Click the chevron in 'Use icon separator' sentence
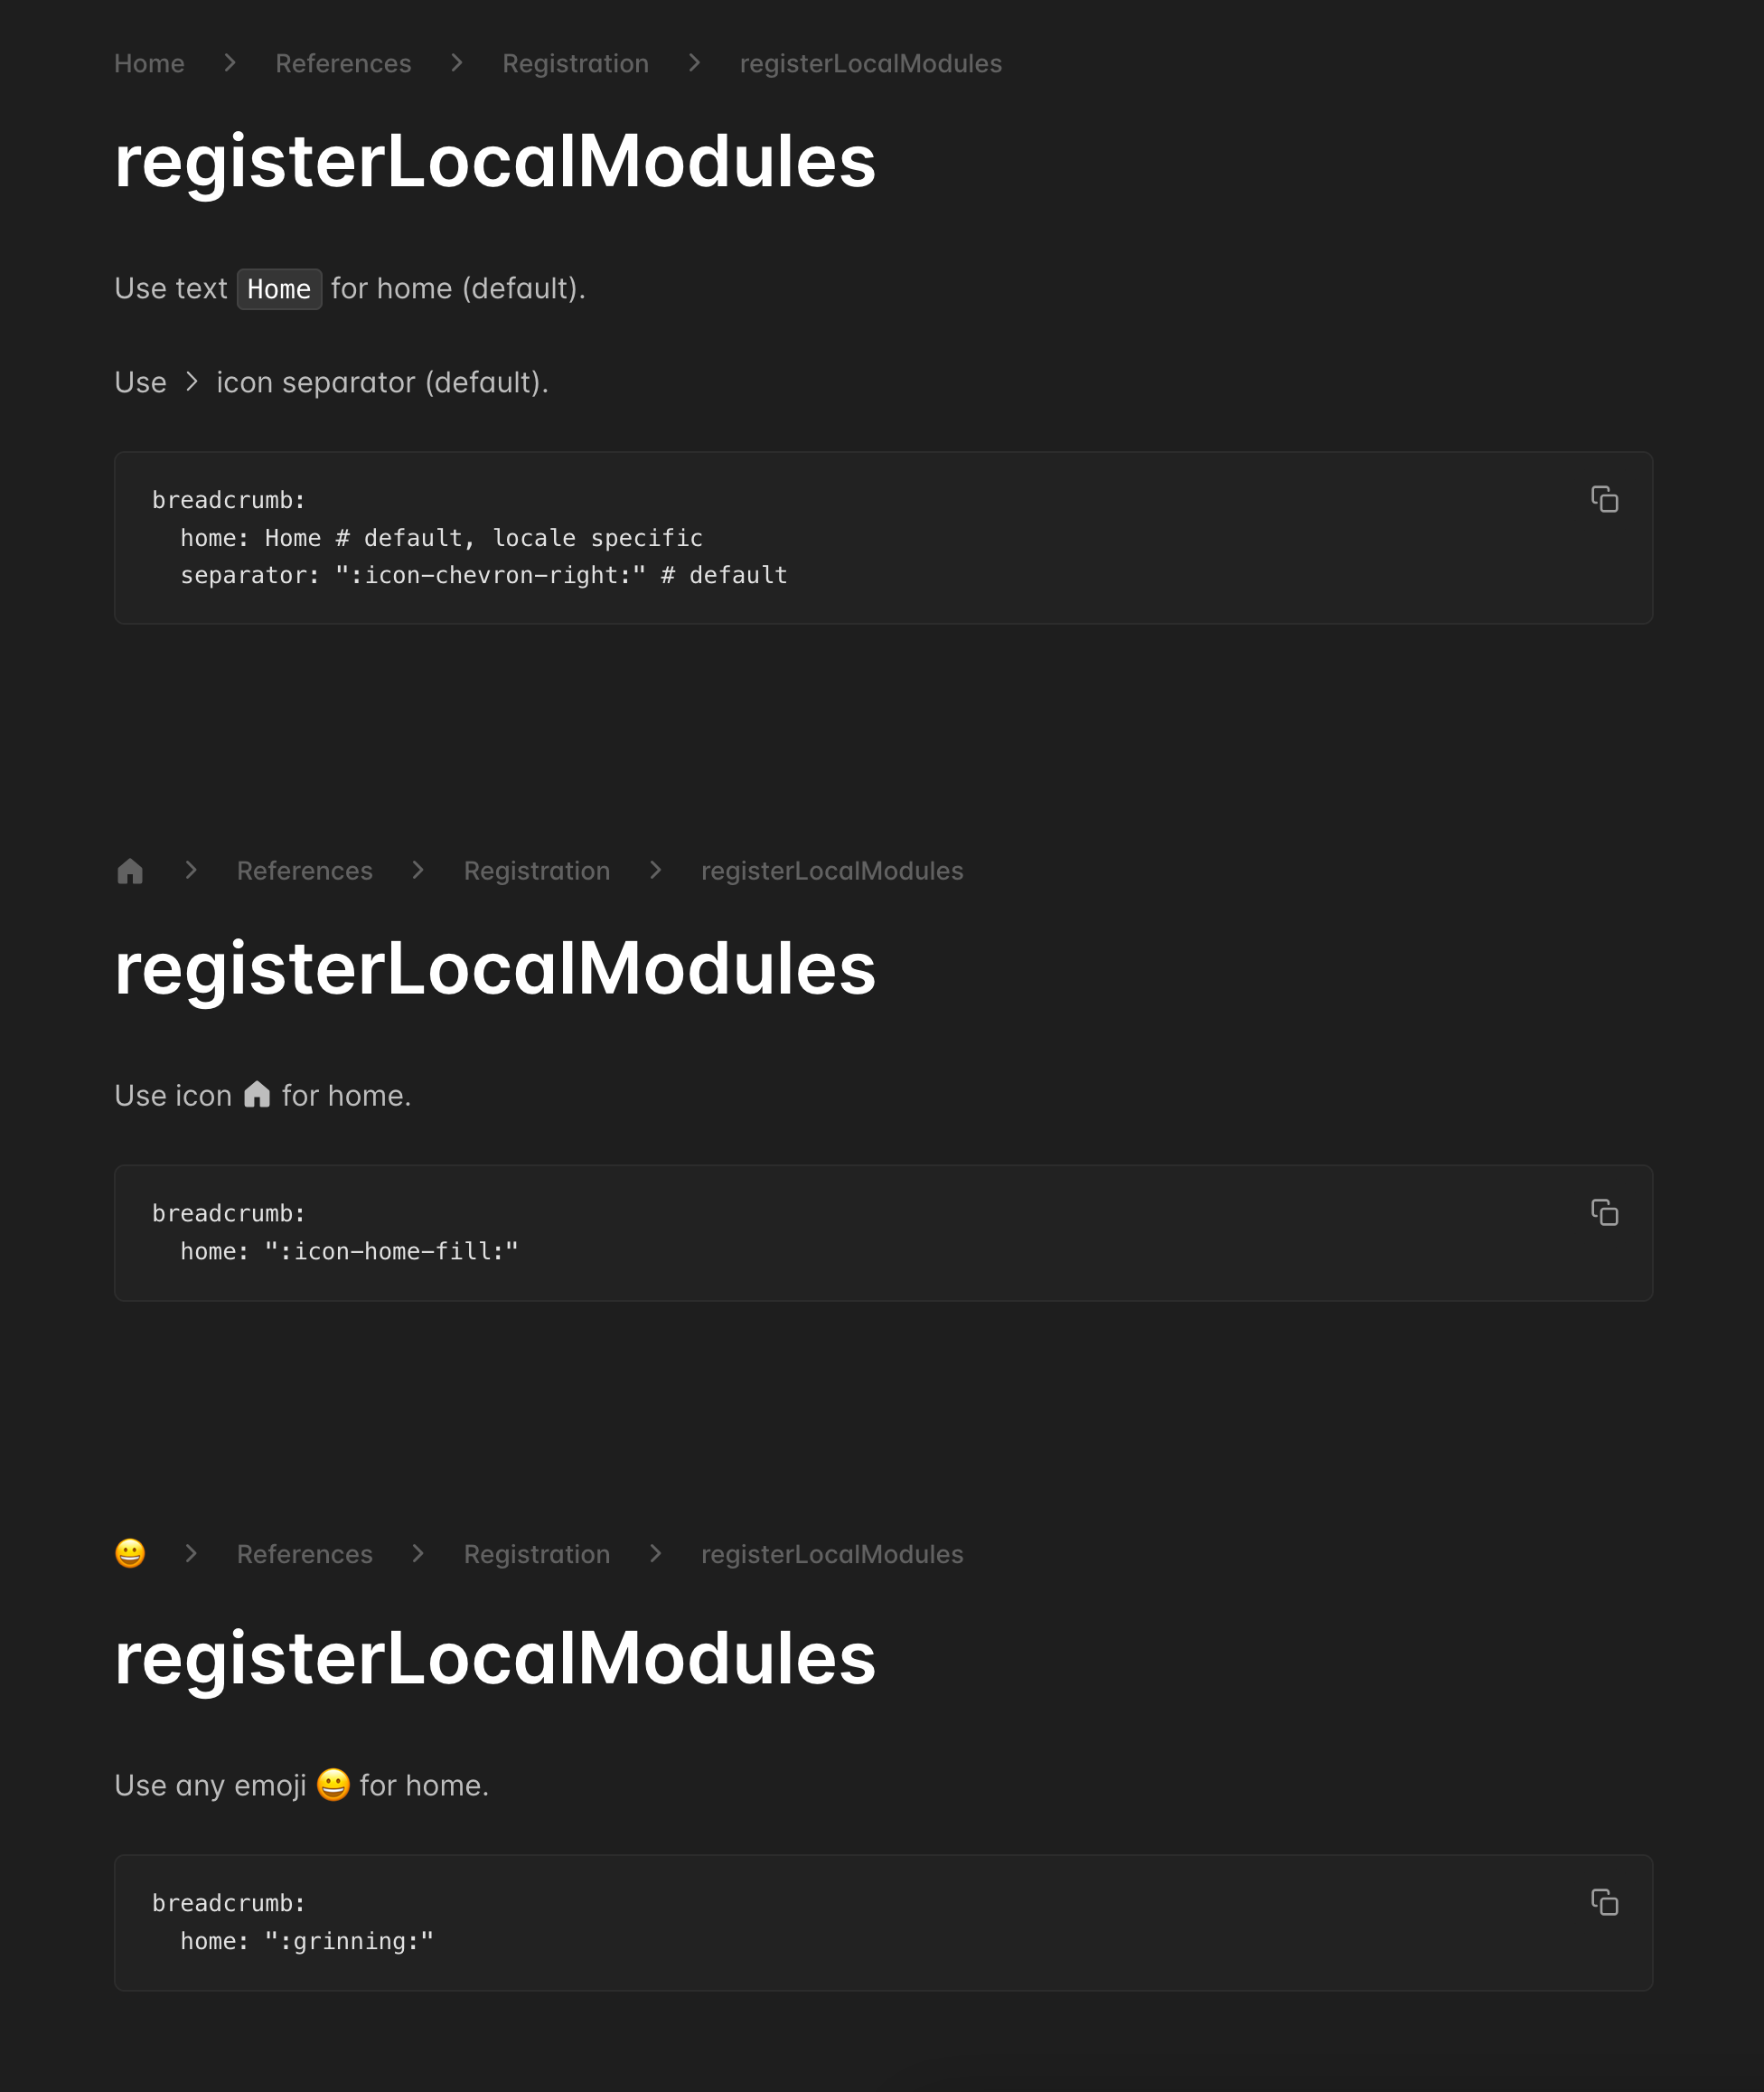 pyautogui.click(x=191, y=382)
